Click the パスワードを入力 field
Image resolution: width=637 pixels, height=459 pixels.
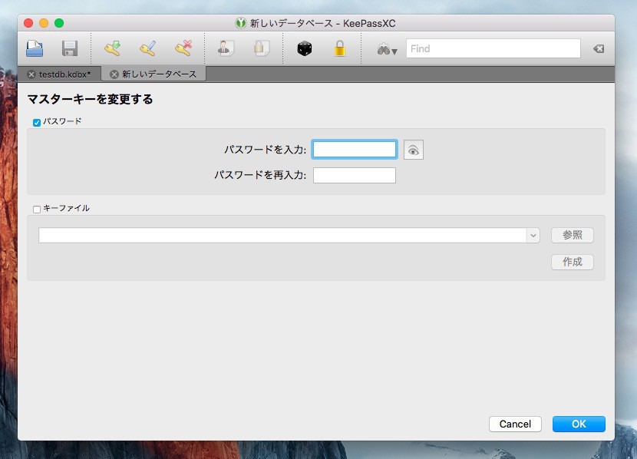(x=355, y=150)
